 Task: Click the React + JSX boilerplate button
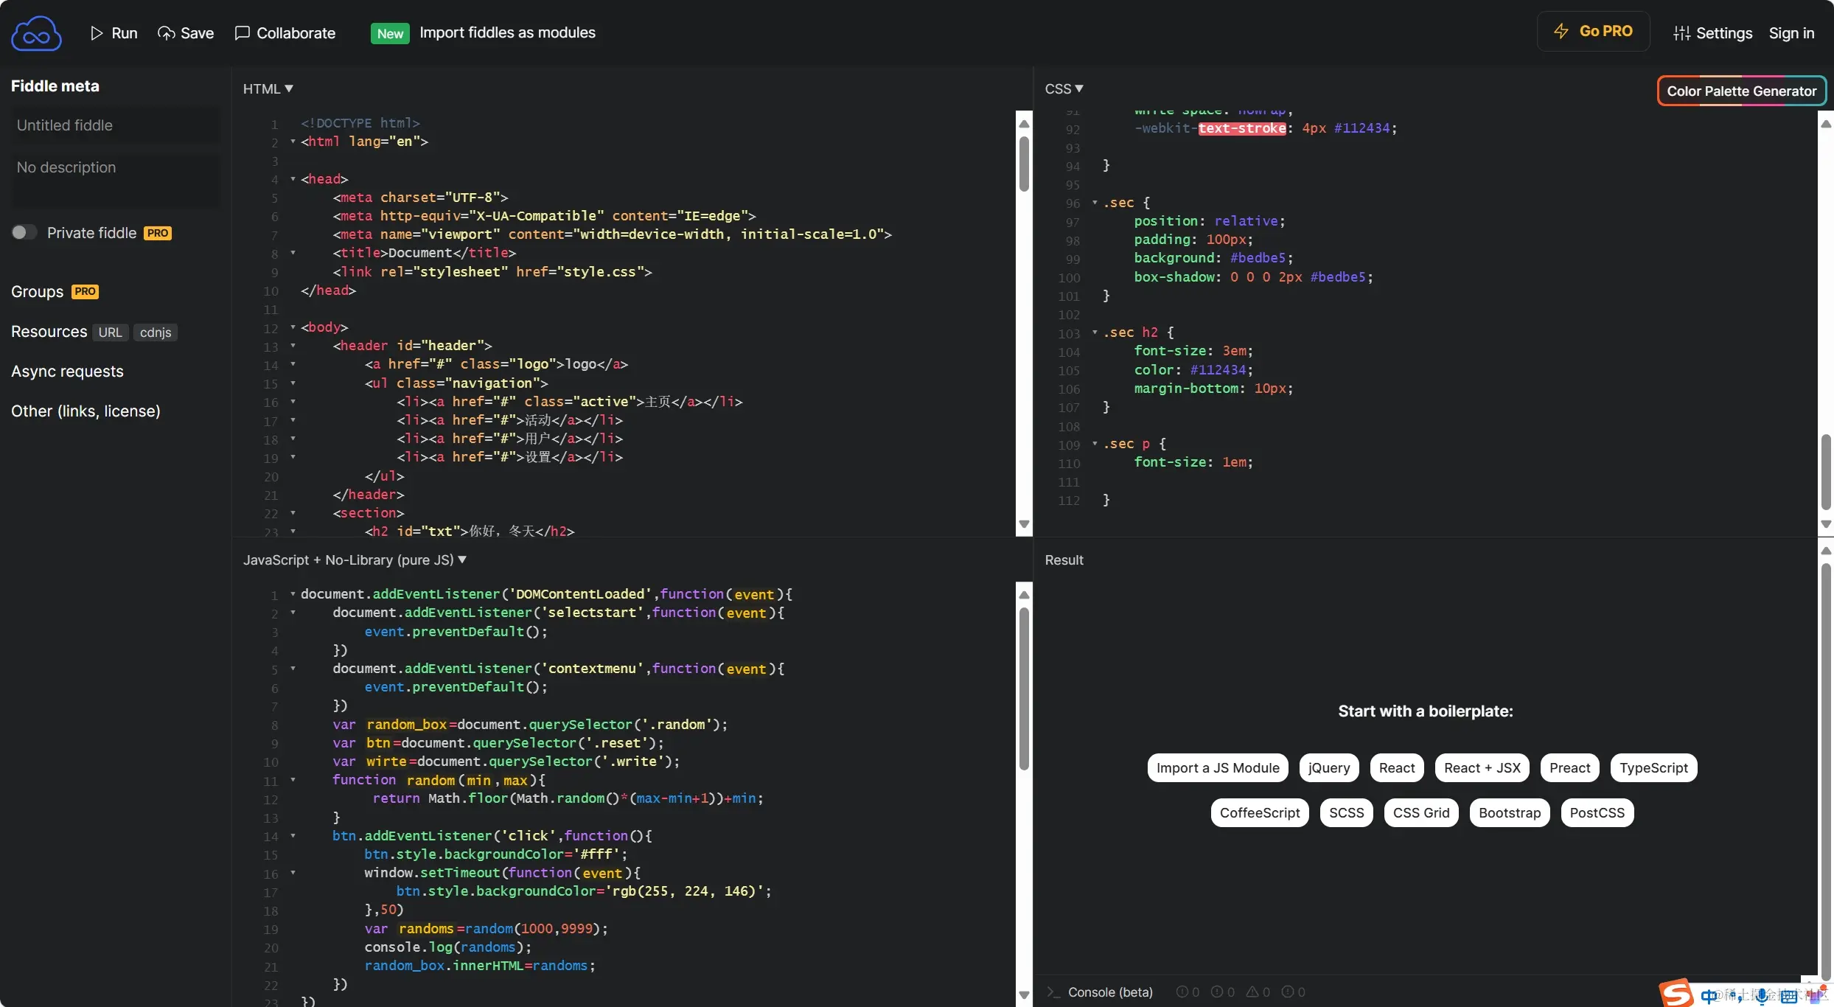tap(1482, 768)
